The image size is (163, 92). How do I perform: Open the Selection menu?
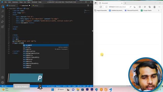pyautogui.click(x=15, y=2)
